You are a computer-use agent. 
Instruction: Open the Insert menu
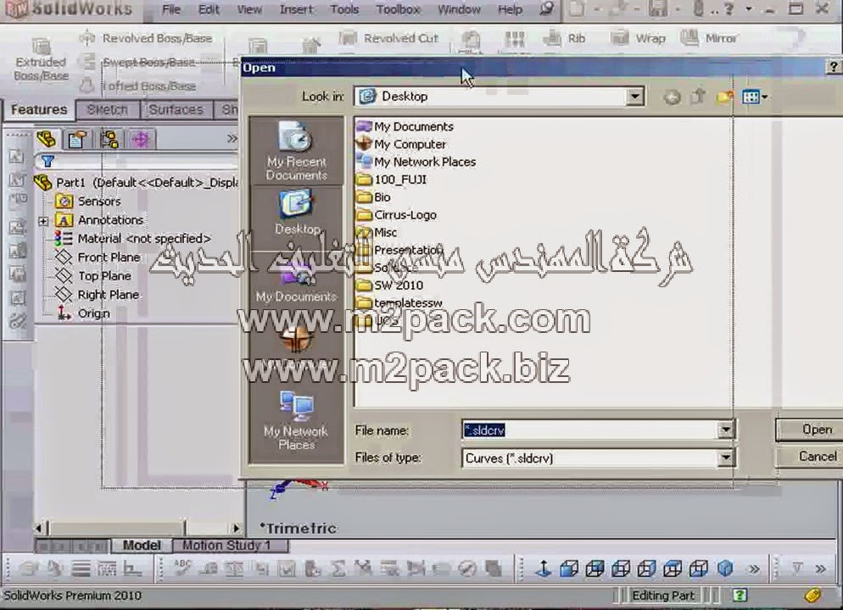tap(296, 9)
